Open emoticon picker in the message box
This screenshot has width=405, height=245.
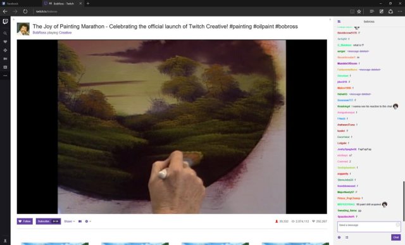pos(398,225)
